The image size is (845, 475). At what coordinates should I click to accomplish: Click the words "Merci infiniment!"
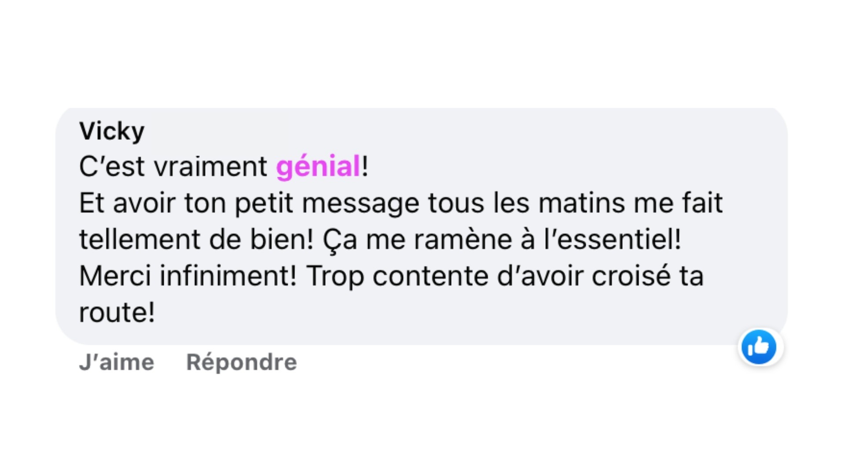[x=188, y=276]
